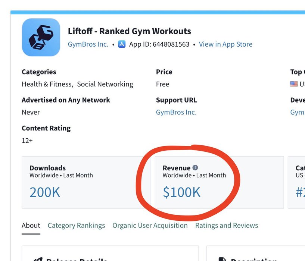
Task: Open GymBros Inc. support URL
Action: click(x=176, y=112)
